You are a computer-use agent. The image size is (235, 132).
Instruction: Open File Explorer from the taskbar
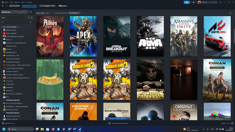click(42, 129)
